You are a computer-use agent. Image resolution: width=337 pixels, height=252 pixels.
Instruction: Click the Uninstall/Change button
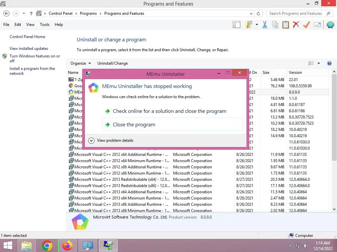click(113, 63)
